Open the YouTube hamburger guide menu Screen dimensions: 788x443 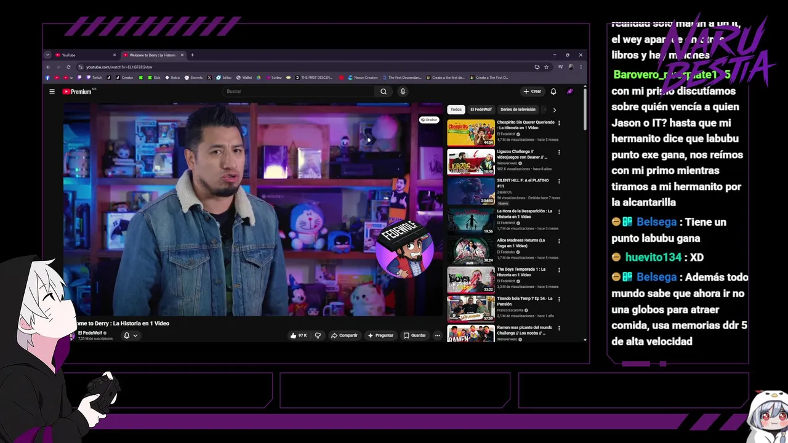[x=52, y=92]
